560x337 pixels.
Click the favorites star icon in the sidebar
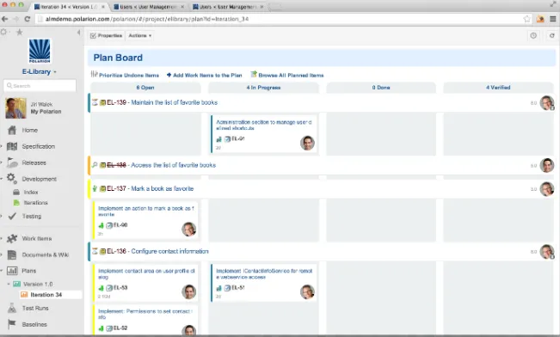19,32
